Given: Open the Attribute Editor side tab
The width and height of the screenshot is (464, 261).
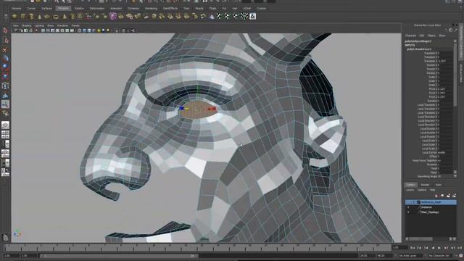Looking at the screenshot, I should (x=461, y=73).
